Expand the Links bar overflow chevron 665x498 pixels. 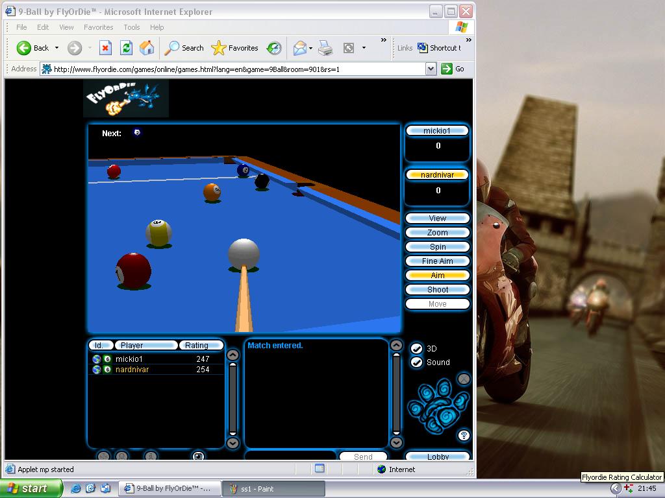tap(468, 40)
